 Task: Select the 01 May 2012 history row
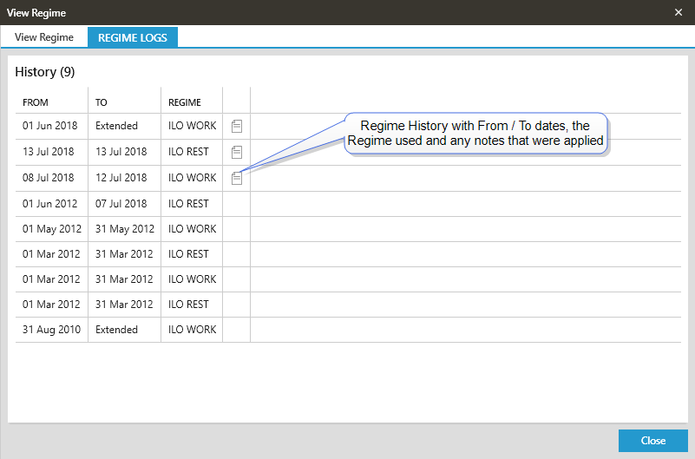coord(50,229)
